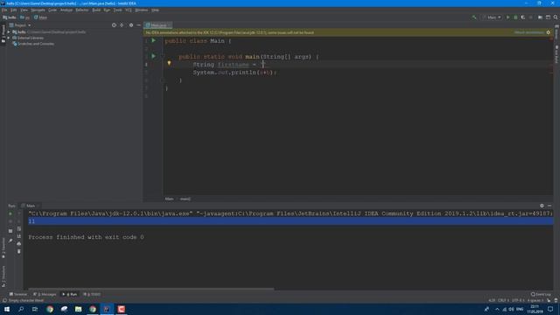Click console horizontal scrollbar

(150, 289)
